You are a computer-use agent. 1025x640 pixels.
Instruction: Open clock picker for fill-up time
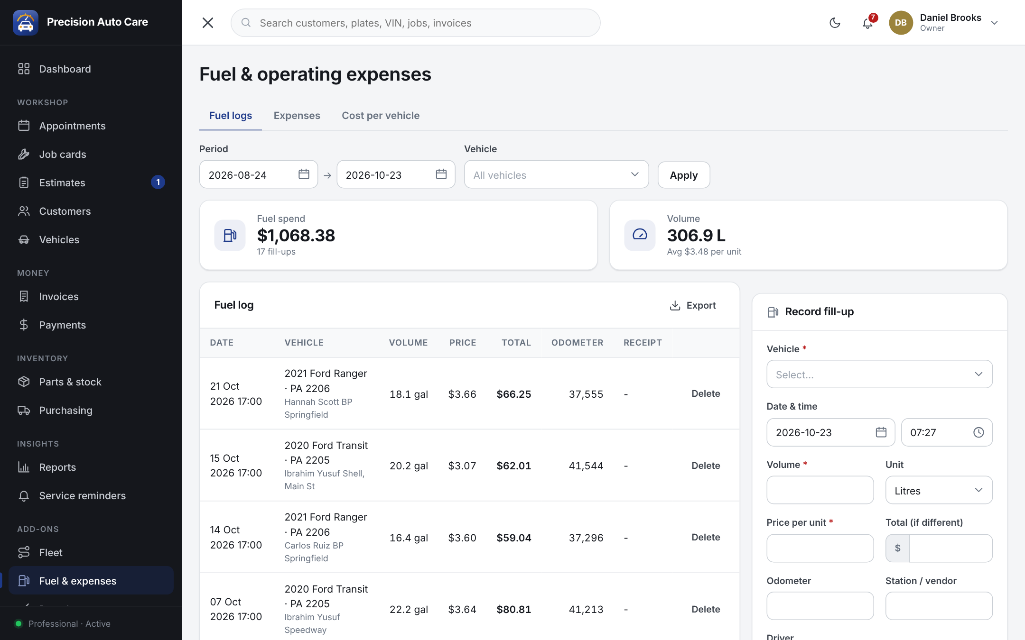click(x=978, y=432)
